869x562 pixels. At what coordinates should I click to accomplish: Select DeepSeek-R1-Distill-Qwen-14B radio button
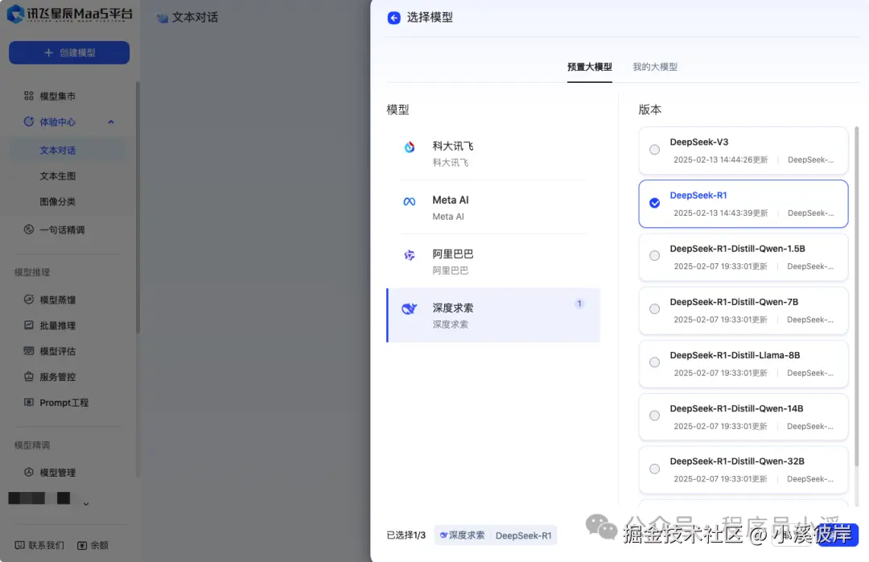click(654, 415)
